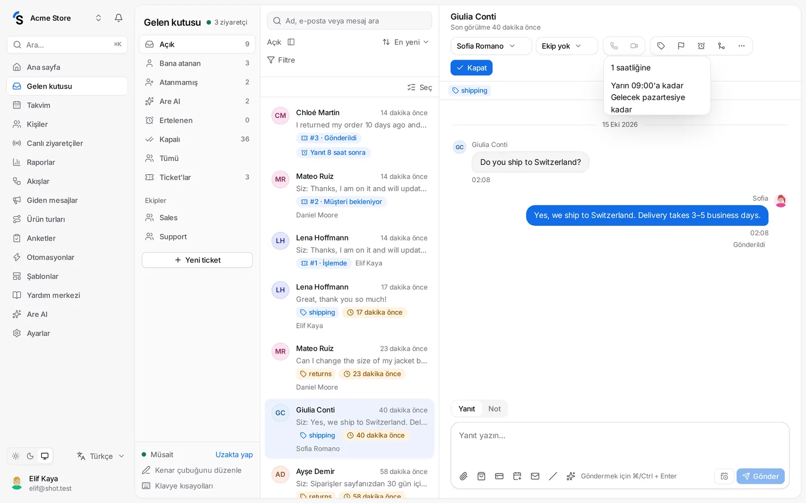Click the email envelope icon in composer
The image size is (806, 503).
(535, 476)
